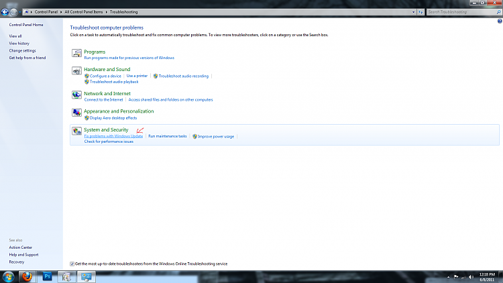Click the network tray icon
The image size is (503, 283).
(463, 277)
